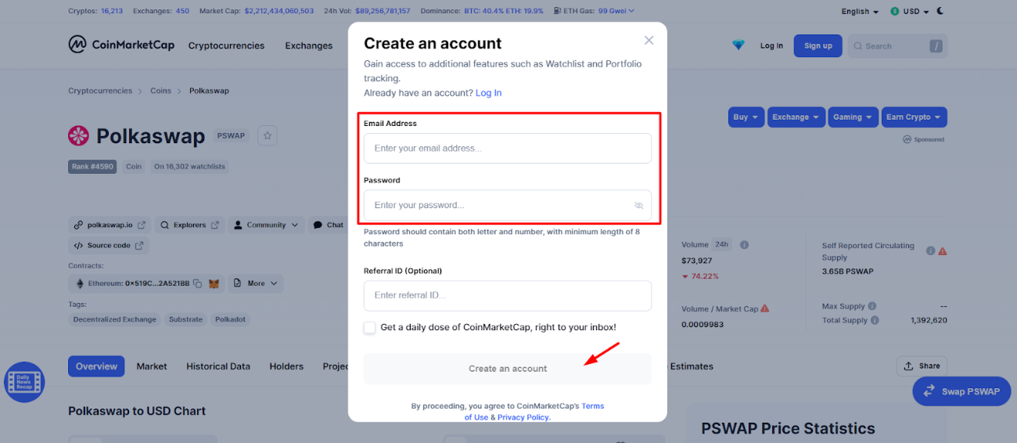Click the MetaMask fox icon

tap(214, 283)
